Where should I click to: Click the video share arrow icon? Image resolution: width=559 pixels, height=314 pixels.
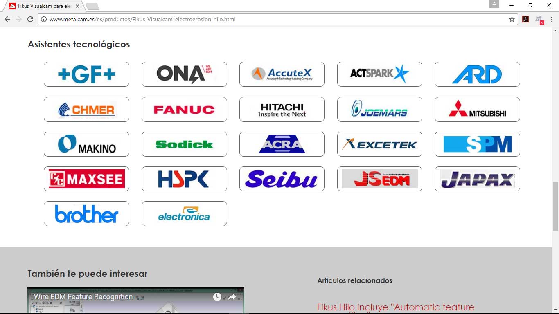(232, 297)
